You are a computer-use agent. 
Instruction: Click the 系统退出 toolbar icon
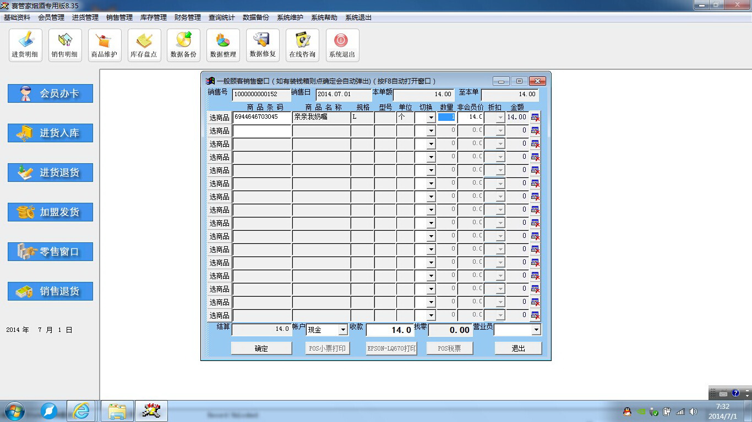click(342, 45)
